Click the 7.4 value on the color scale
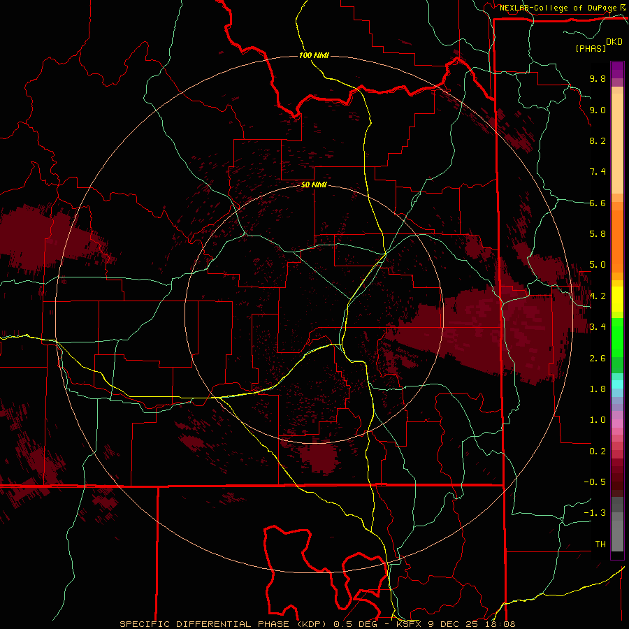 coord(598,172)
